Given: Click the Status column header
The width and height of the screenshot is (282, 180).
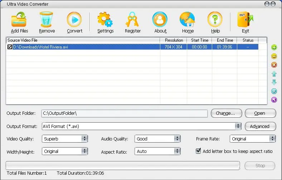Looking at the screenshot, I should [x=248, y=40].
